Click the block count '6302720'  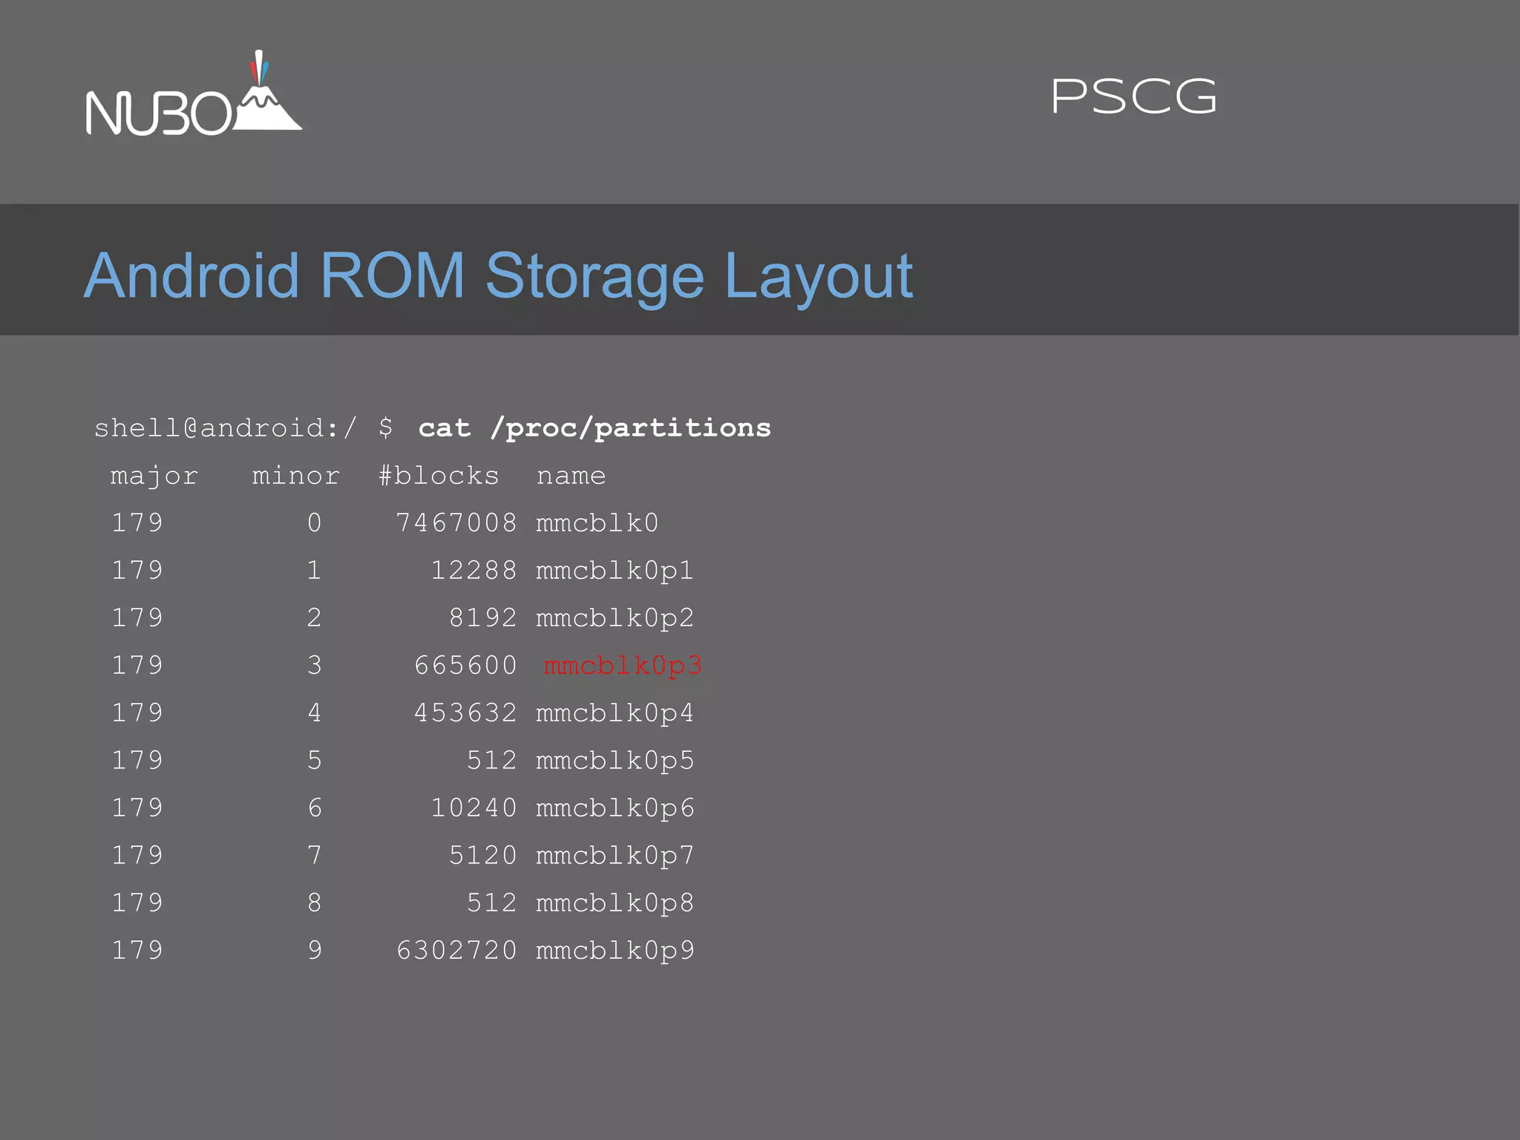(x=456, y=950)
